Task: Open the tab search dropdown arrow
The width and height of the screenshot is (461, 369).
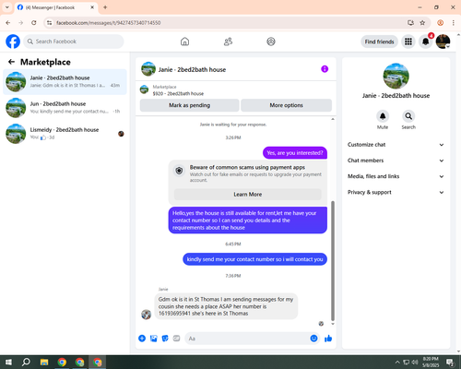Action: pyautogui.click(x=7, y=7)
